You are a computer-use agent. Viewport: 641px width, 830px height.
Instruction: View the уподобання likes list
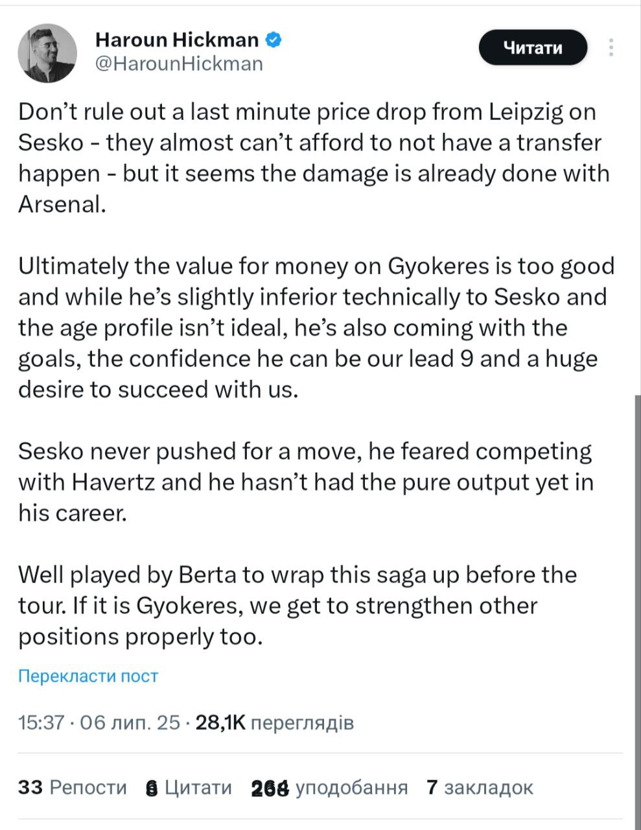pos(329,787)
